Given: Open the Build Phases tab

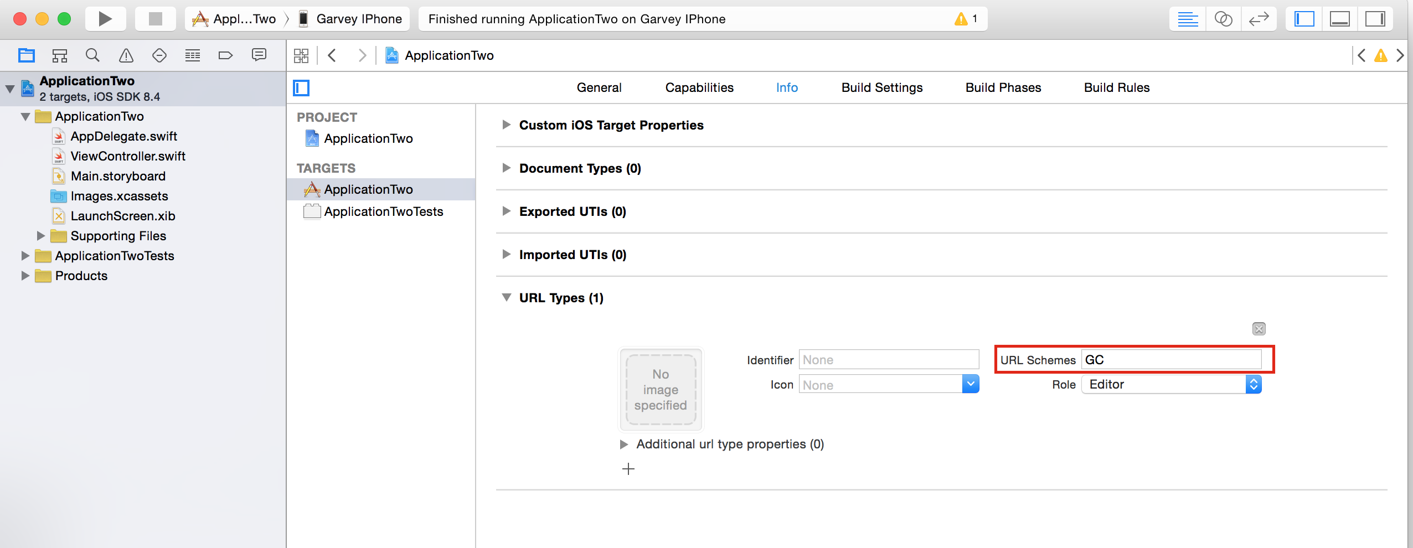Looking at the screenshot, I should point(1003,87).
